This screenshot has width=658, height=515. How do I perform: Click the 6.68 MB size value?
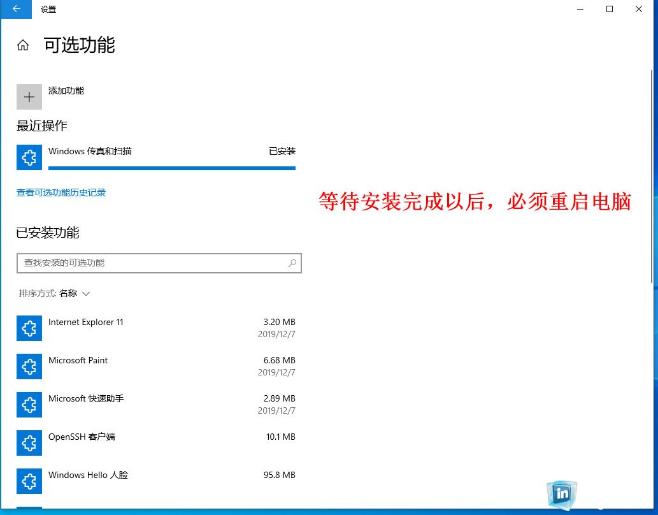tap(280, 360)
